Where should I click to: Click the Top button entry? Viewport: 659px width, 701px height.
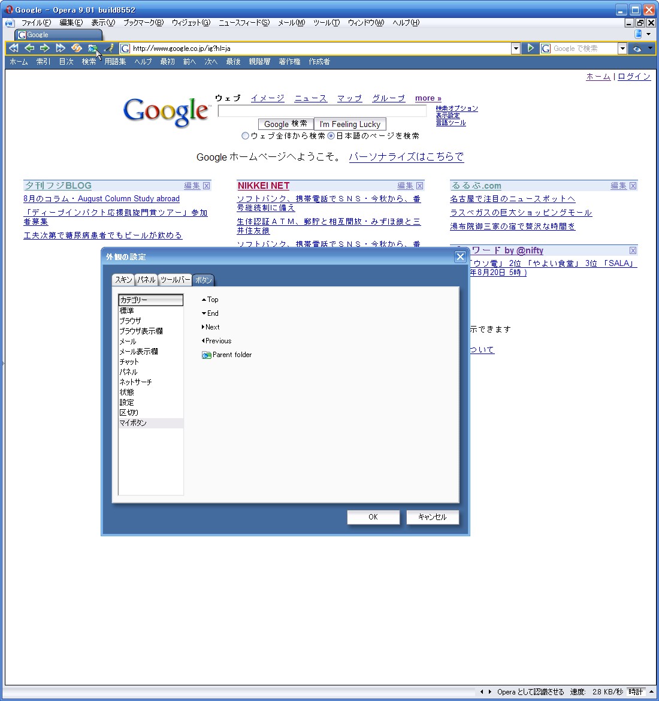210,300
